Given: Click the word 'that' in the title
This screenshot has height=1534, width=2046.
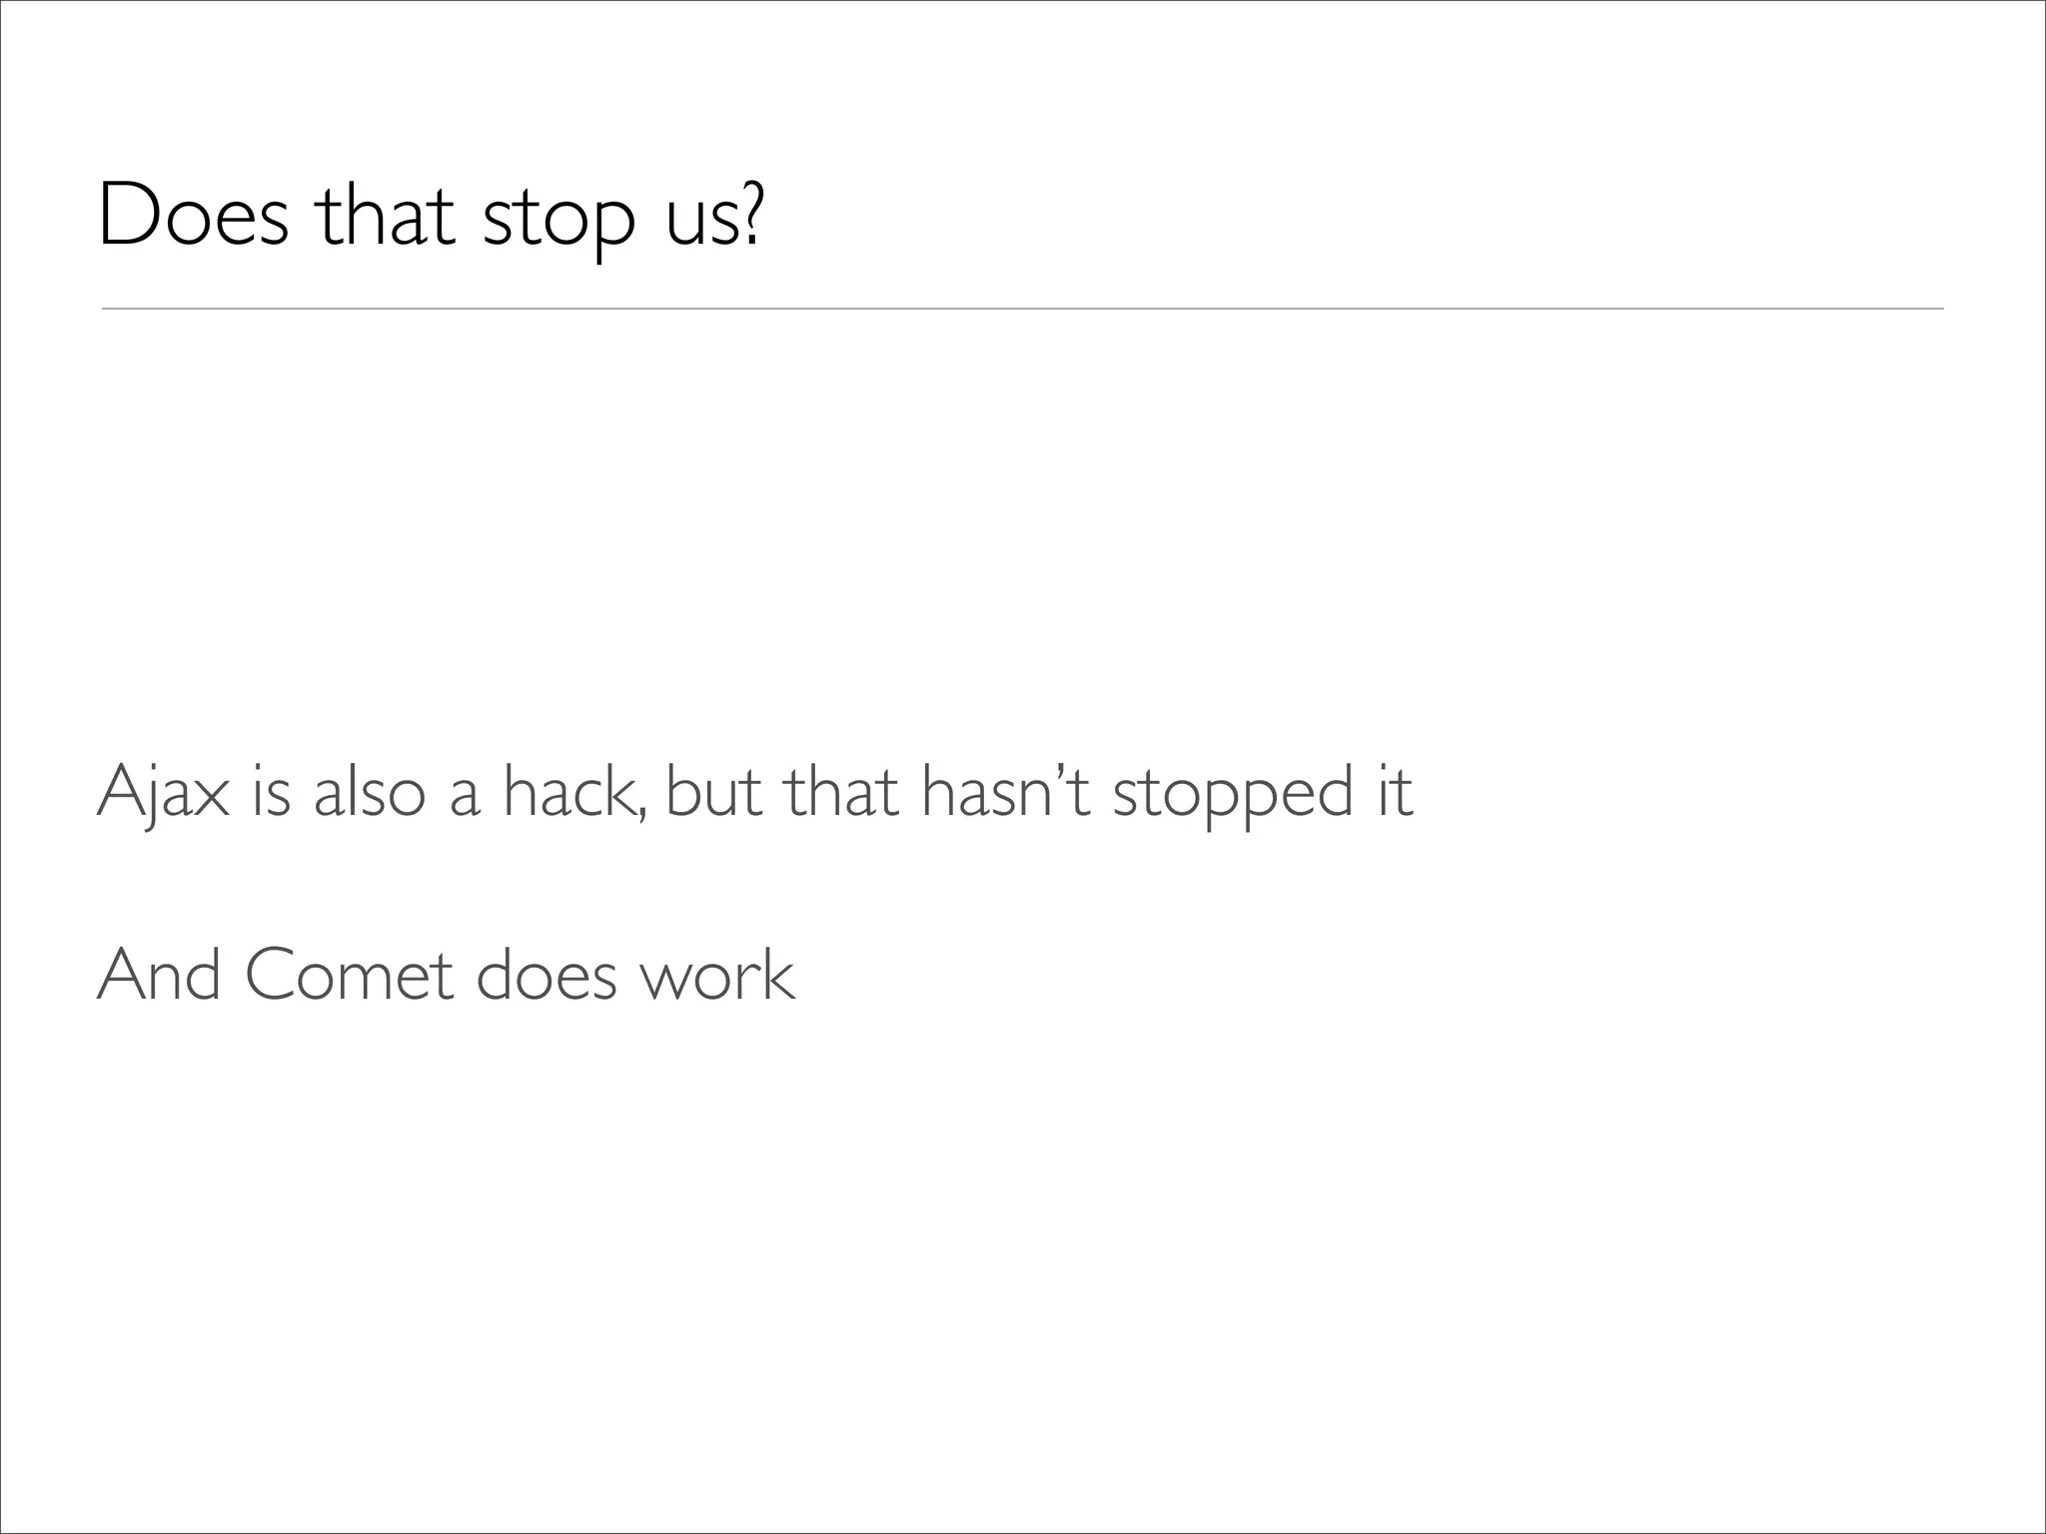Looking at the screenshot, I should pyautogui.click(x=386, y=217).
